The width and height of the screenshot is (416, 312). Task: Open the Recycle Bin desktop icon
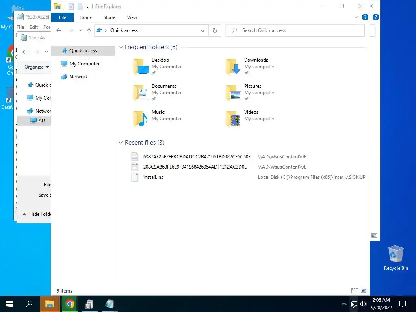coord(396,258)
